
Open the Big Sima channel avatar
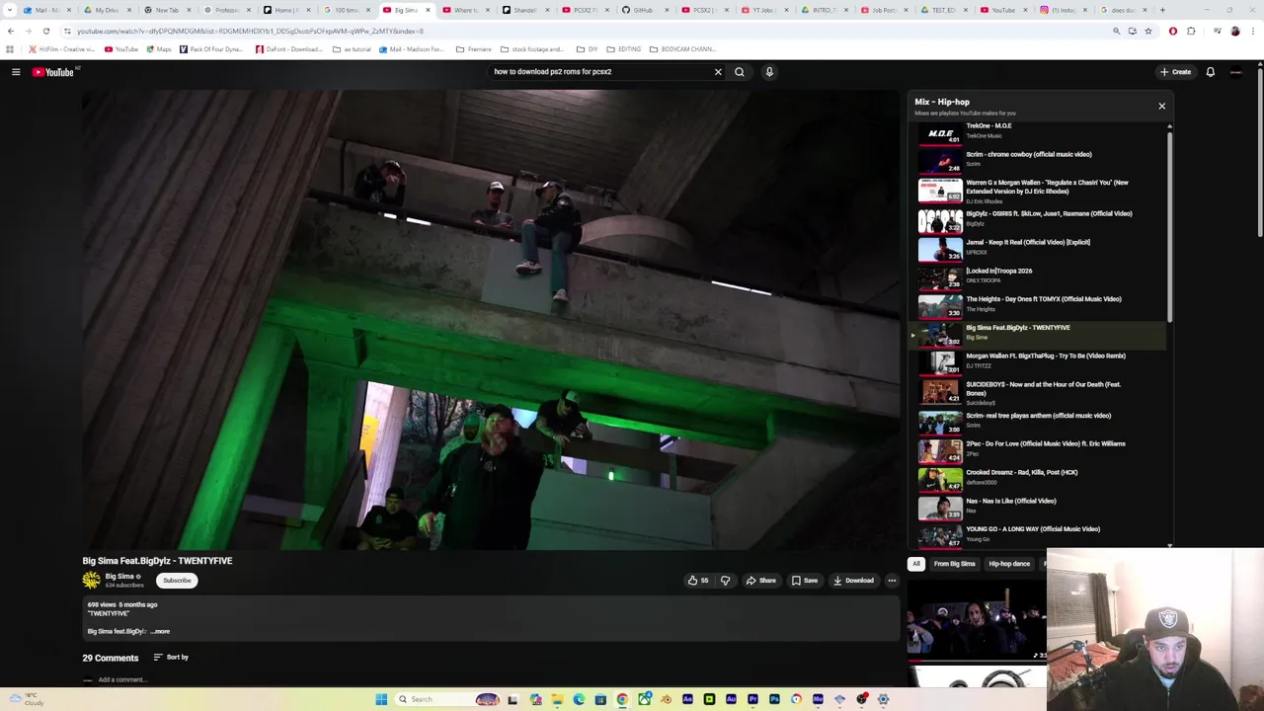tap(91, 581)
